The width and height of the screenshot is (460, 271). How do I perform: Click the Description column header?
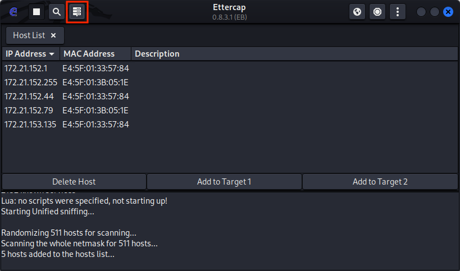coord(157,54)
